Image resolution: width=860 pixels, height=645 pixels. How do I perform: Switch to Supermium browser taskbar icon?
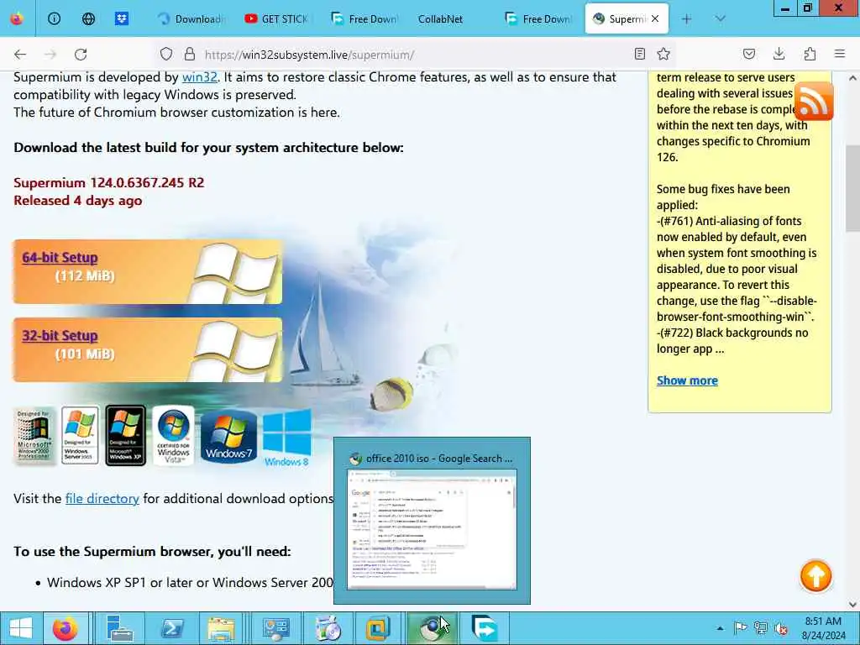tap(433, 628)
